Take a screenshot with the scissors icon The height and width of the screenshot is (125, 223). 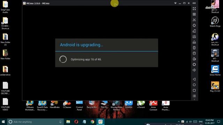(x=194, y=20)
